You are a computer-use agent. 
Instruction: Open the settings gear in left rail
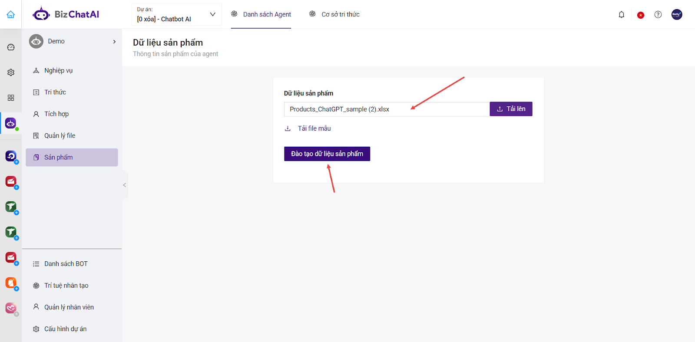[x=11, y=72]
